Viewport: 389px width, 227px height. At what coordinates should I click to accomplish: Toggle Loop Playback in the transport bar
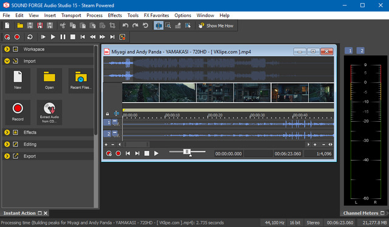click(30, 37)
